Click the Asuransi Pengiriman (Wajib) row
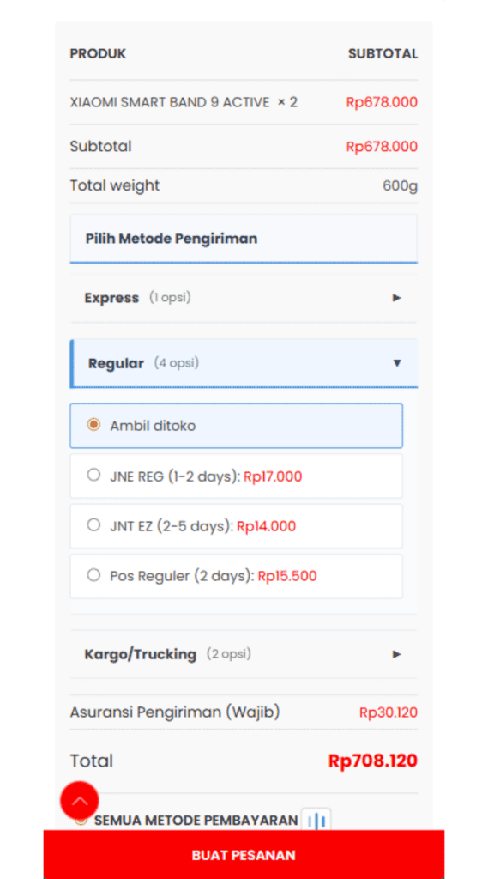The height and width of the screenshot is (879, 494). [x=244, y=712]
